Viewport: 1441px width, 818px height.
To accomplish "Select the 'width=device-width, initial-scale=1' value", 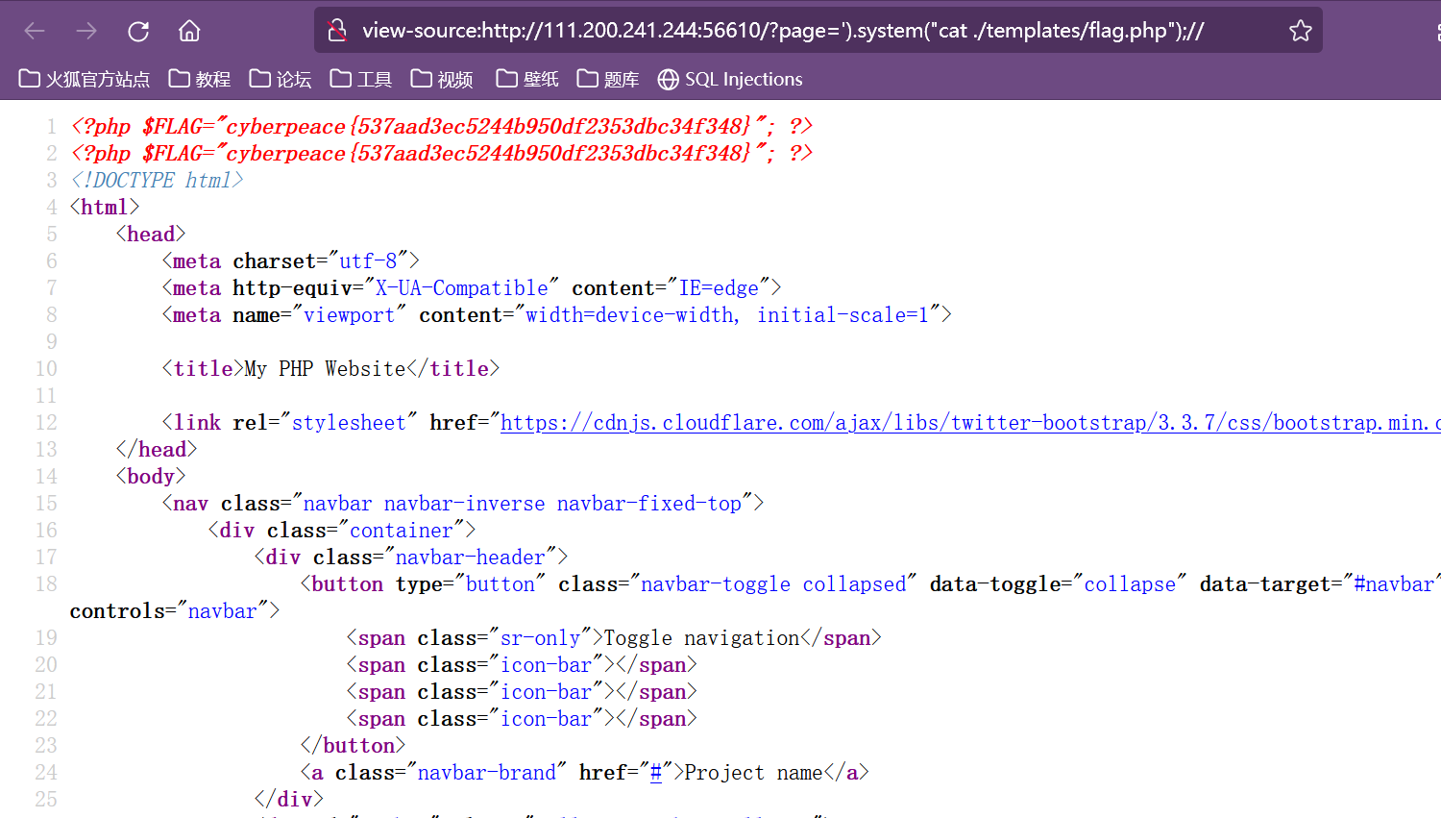I will click(x=727, y=315).
